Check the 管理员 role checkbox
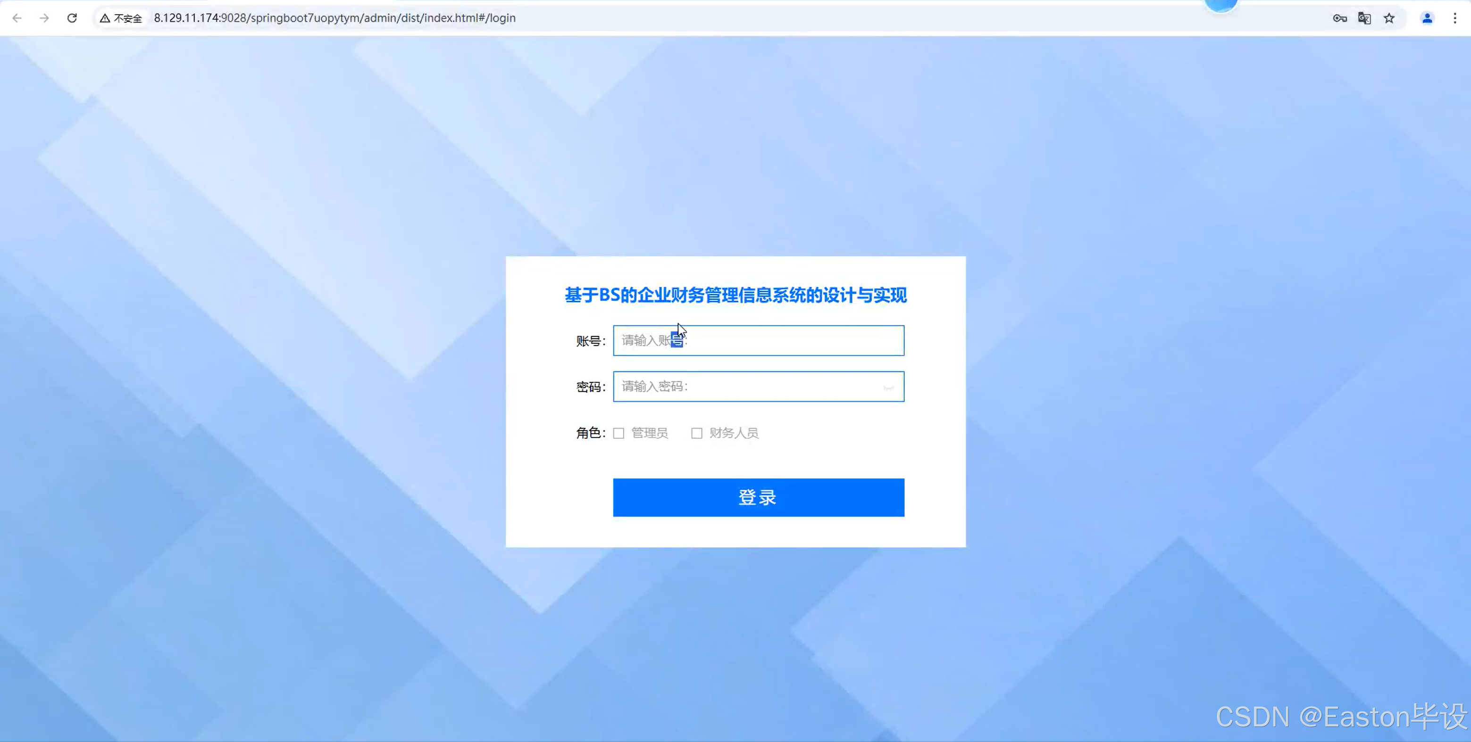The image size is (1471, 742). [618, 433]
